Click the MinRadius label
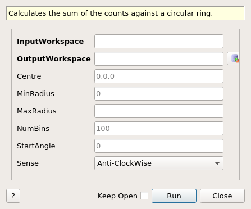The image size is (251, 209). coord(35,94)
